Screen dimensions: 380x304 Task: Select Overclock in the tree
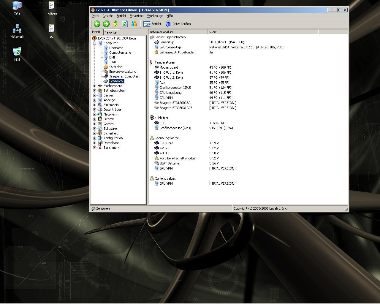pos(116,67)
